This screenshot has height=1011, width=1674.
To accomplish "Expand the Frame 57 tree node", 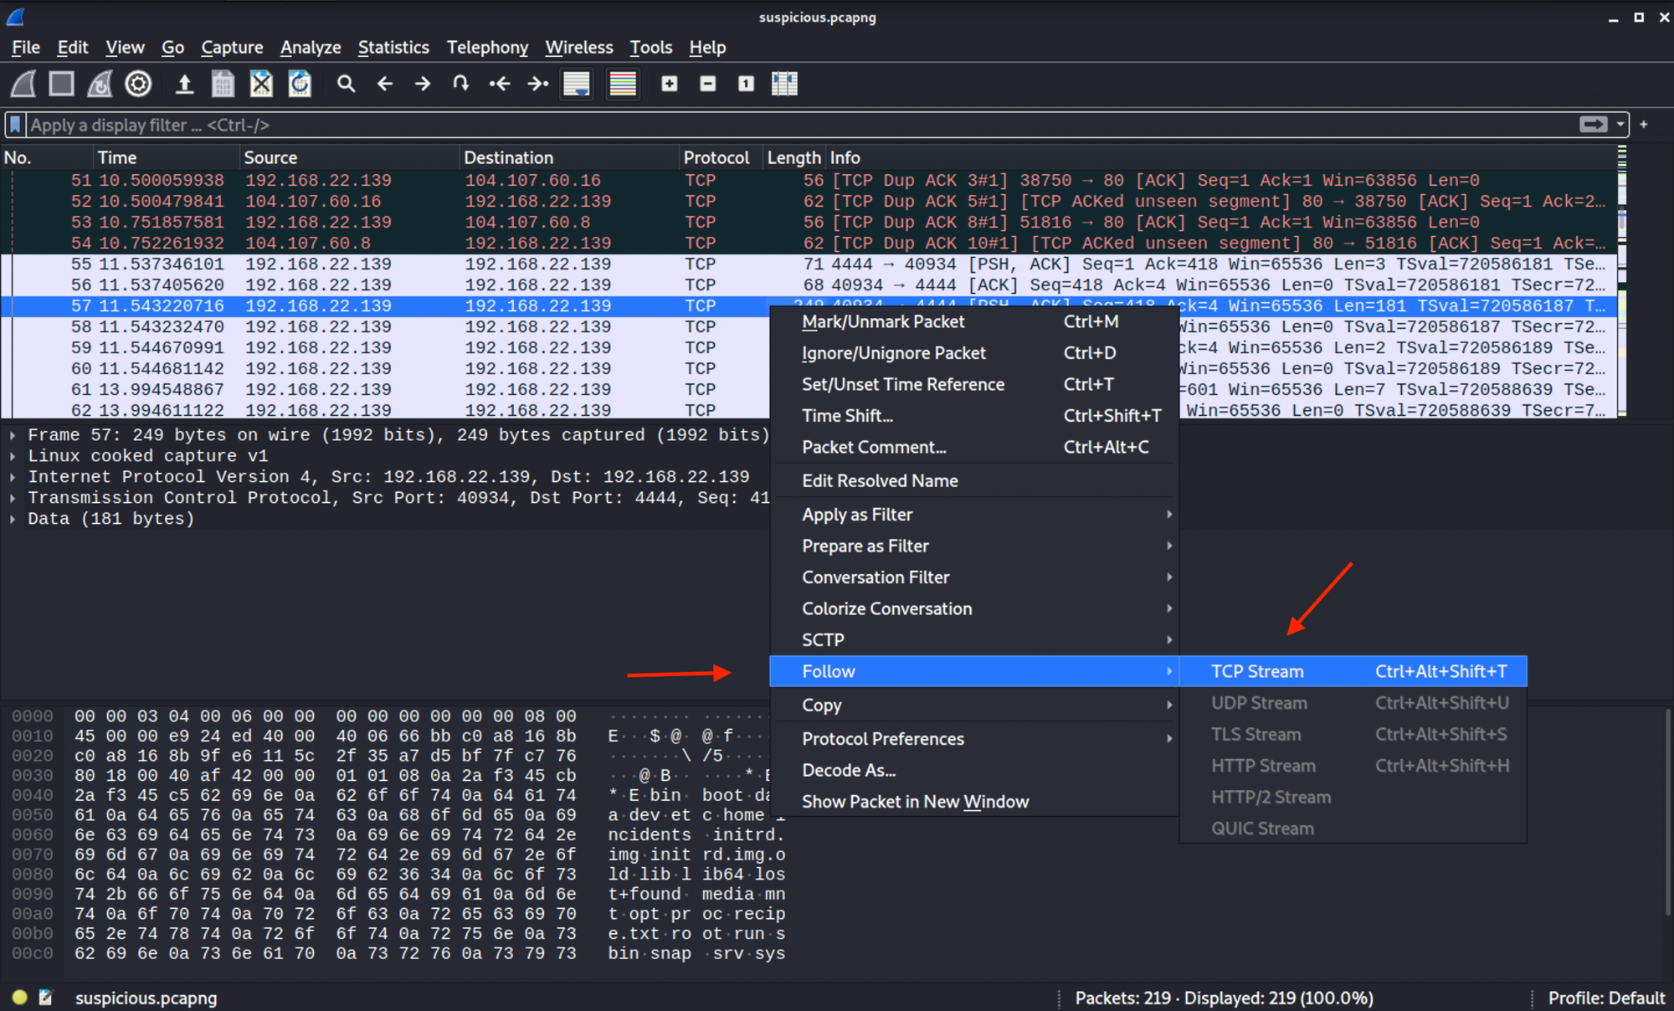I will tap(13, 435).
